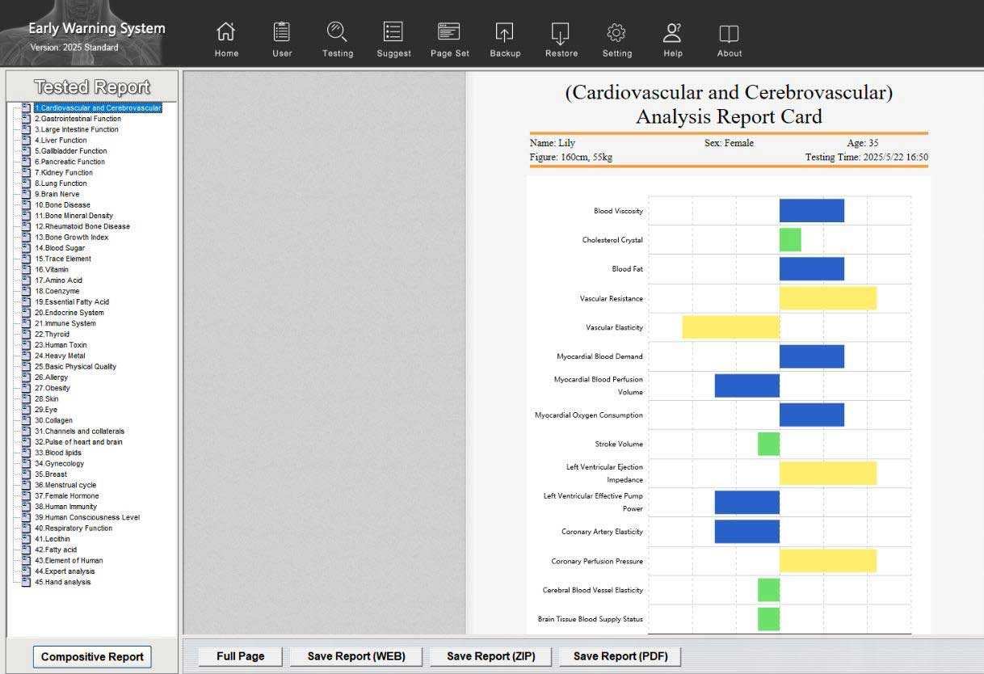Click the About book icon
The width and height of the screenshot is (984, 674).
point(729,33)
